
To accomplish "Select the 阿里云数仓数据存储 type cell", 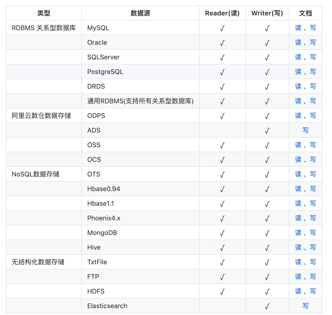I will coord(44,116).
